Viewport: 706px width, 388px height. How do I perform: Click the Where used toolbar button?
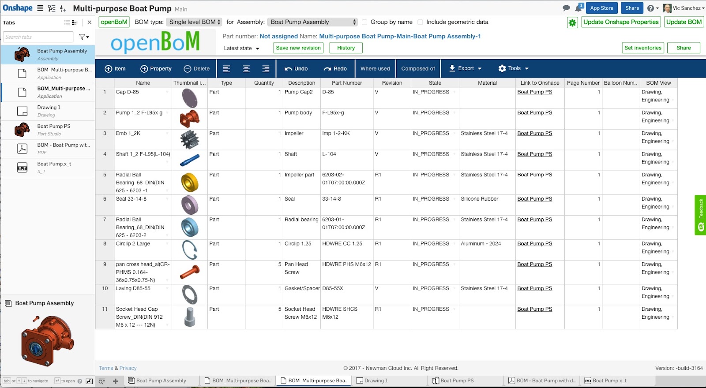coord(375,69)
